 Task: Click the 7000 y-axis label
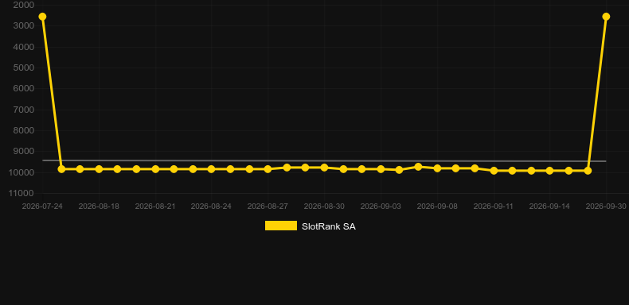(x=24, y=110)
